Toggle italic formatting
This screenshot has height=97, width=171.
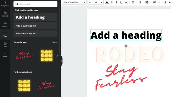[117, 2]
